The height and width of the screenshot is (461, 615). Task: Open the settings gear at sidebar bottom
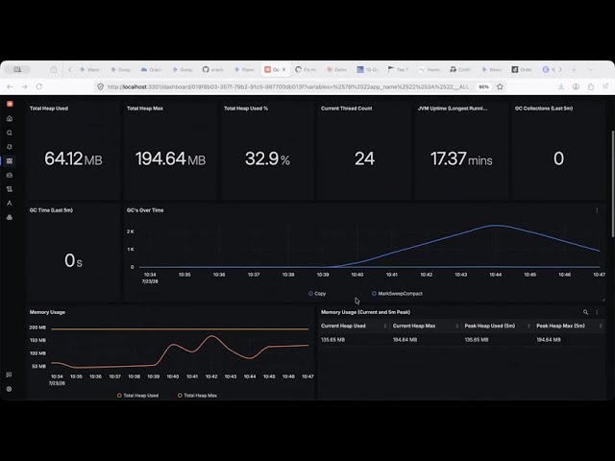[9, 389]
